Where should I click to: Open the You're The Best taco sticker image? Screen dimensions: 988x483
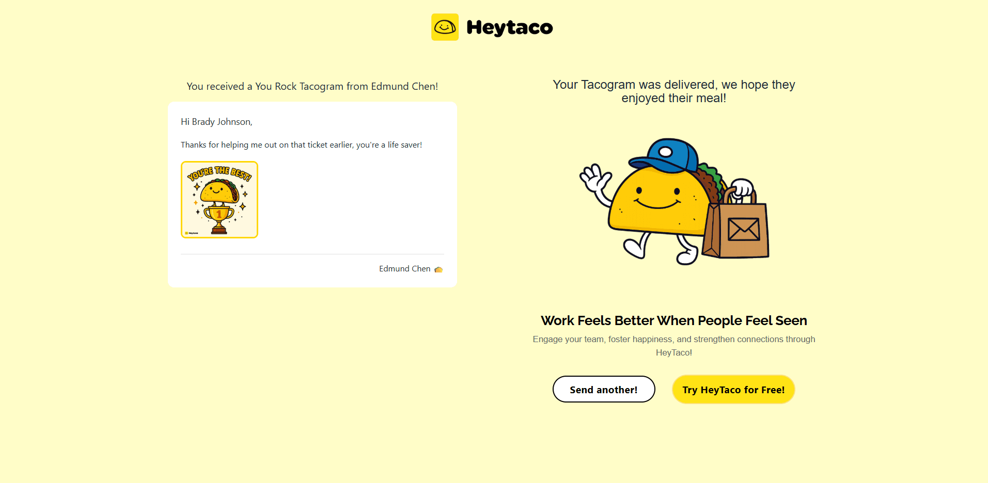tap(219, 200)
